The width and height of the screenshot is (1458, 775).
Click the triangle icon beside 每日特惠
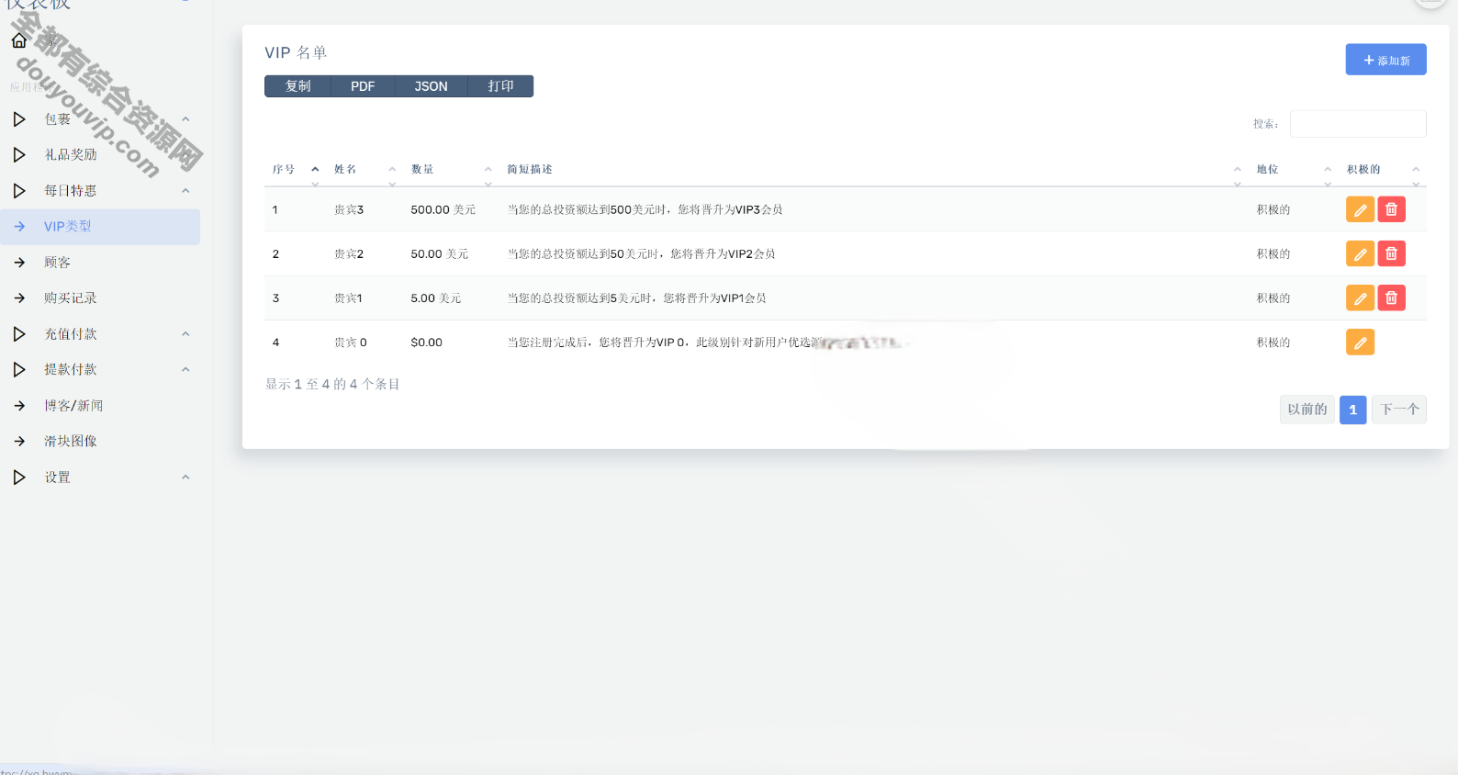[x=19, y=191]
